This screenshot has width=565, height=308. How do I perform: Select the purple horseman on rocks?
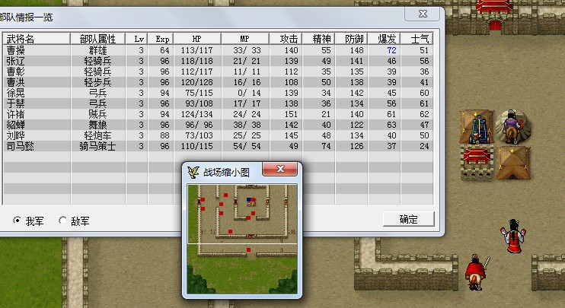[x=512, y=127]
